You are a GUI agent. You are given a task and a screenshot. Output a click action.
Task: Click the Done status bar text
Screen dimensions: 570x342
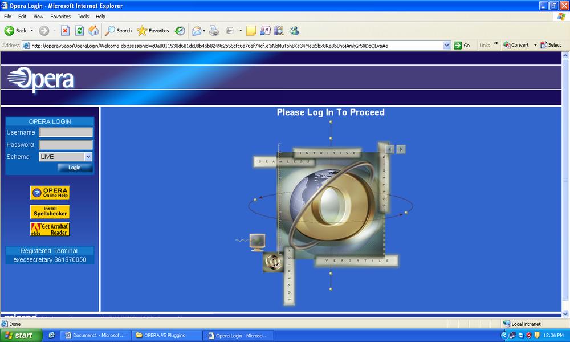click(x=15, y=324)
